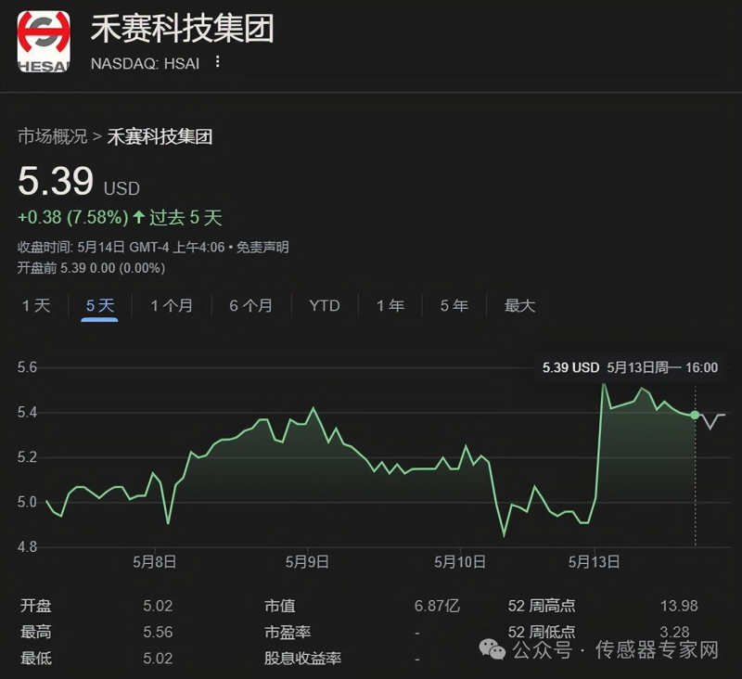Screen dimensions: 742x679
Task: Click the 52 周低点 label
Action: click(542, 632)
